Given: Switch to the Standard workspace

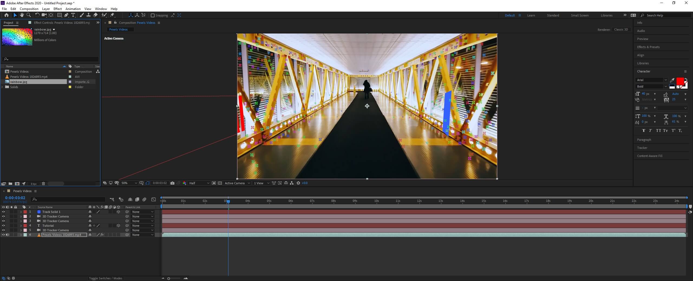Looking at the screenshot, I should click(553, 15).
